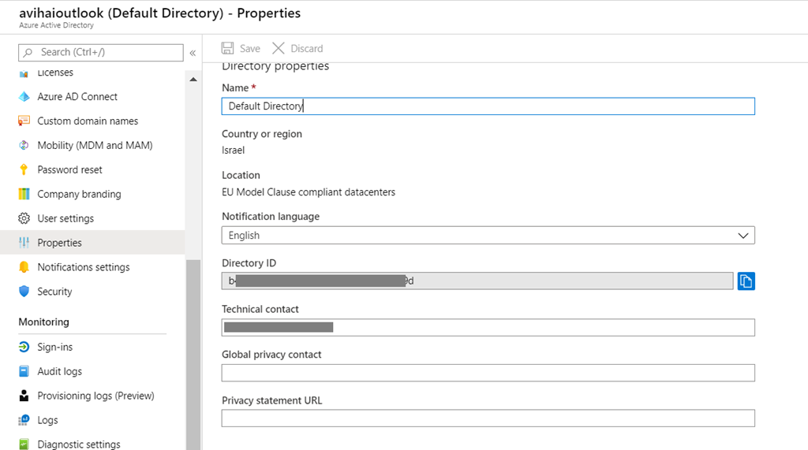The image size is (808, 450).
Task: Copy the Directory ID to clipboard
Action: 746,281
